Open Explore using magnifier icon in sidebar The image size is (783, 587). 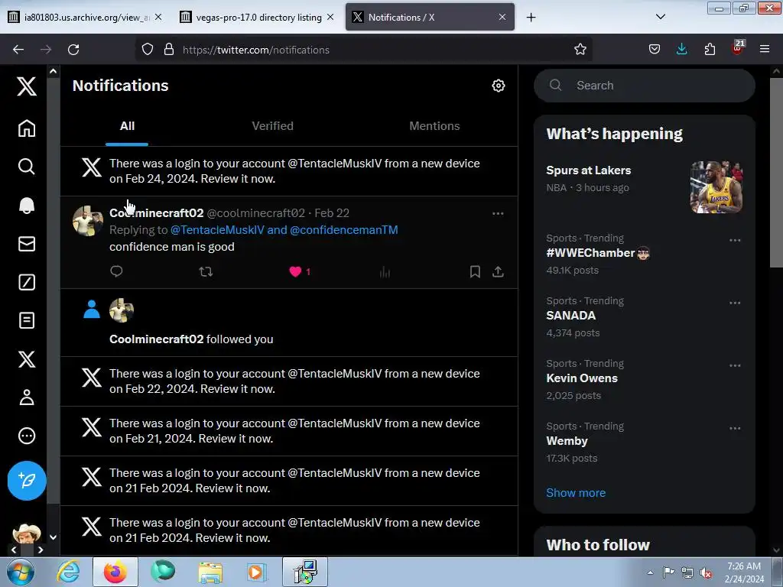(27, 166)
